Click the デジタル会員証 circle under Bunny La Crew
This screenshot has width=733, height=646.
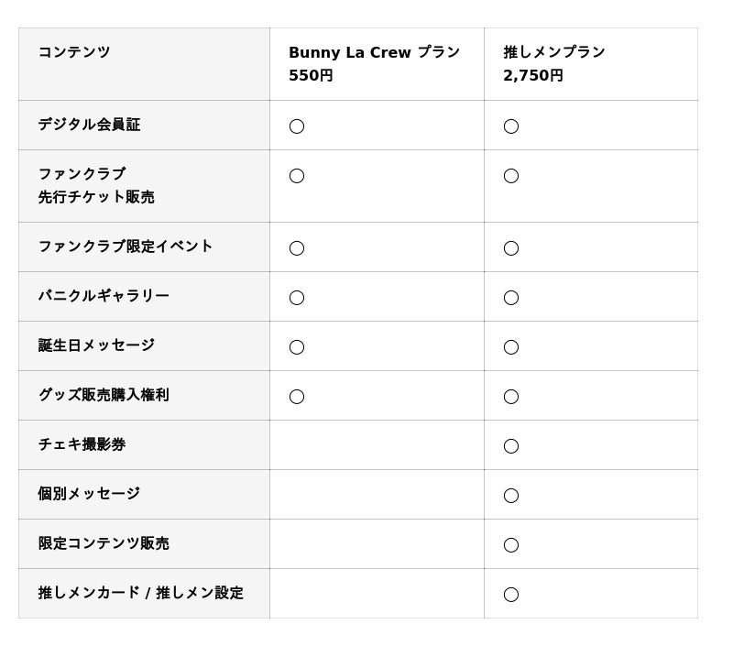(297, 126)
